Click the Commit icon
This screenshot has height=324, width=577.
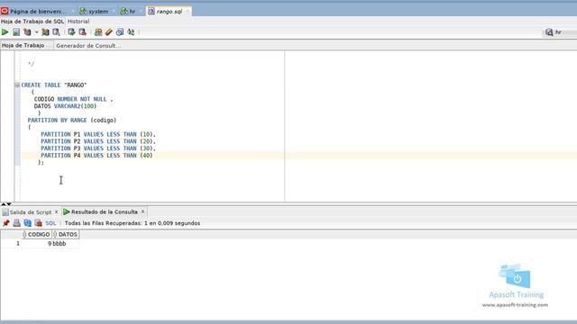click(71, 32)
